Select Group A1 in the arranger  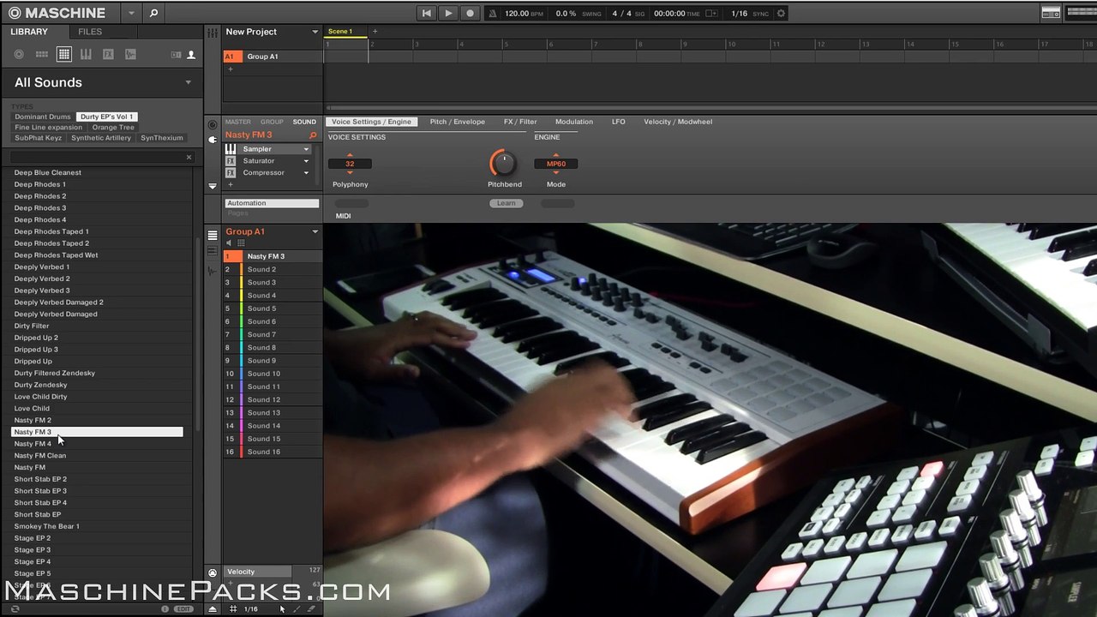(273, 57)
